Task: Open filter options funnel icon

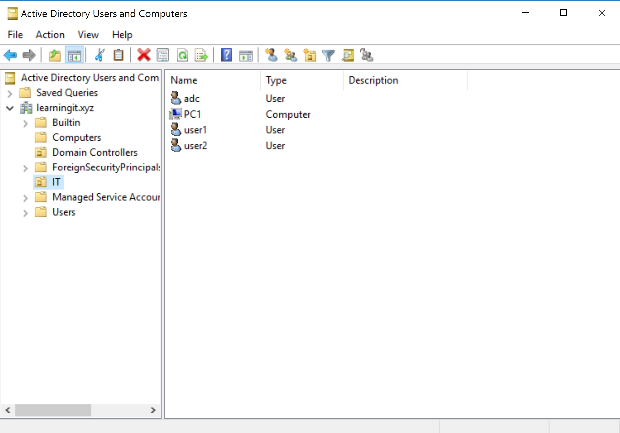Action: [328, 55]
